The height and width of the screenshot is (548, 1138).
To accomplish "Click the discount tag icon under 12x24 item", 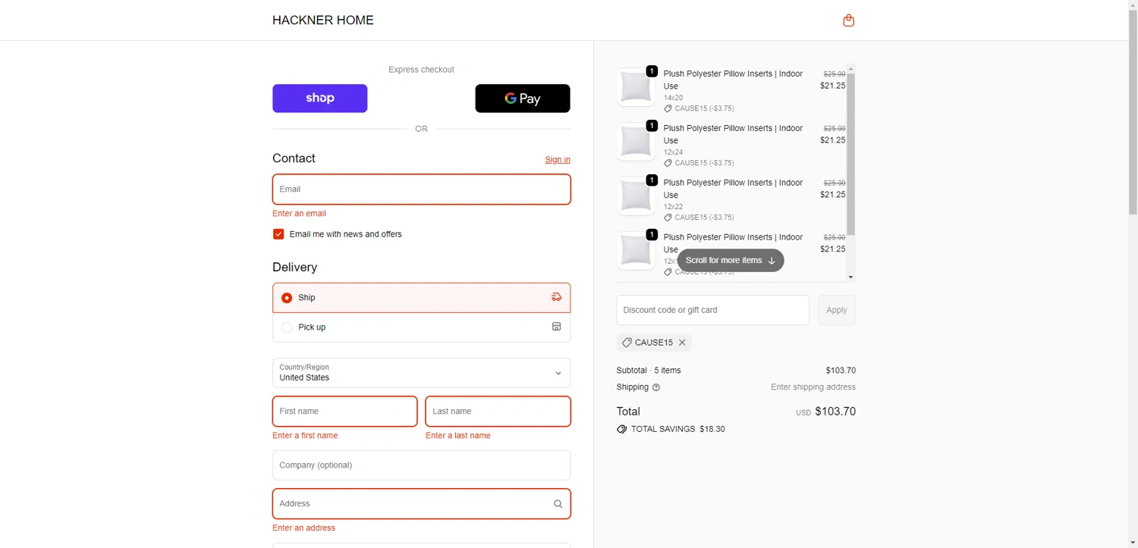I will [668, 163].
